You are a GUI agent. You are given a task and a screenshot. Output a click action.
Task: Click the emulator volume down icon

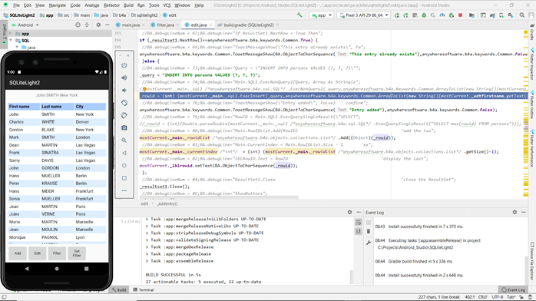pyautogui.click(x=124, y=90)
